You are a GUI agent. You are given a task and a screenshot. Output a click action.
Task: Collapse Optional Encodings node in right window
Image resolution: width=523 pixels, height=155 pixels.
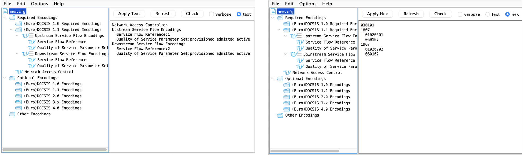tap(273, 78)
